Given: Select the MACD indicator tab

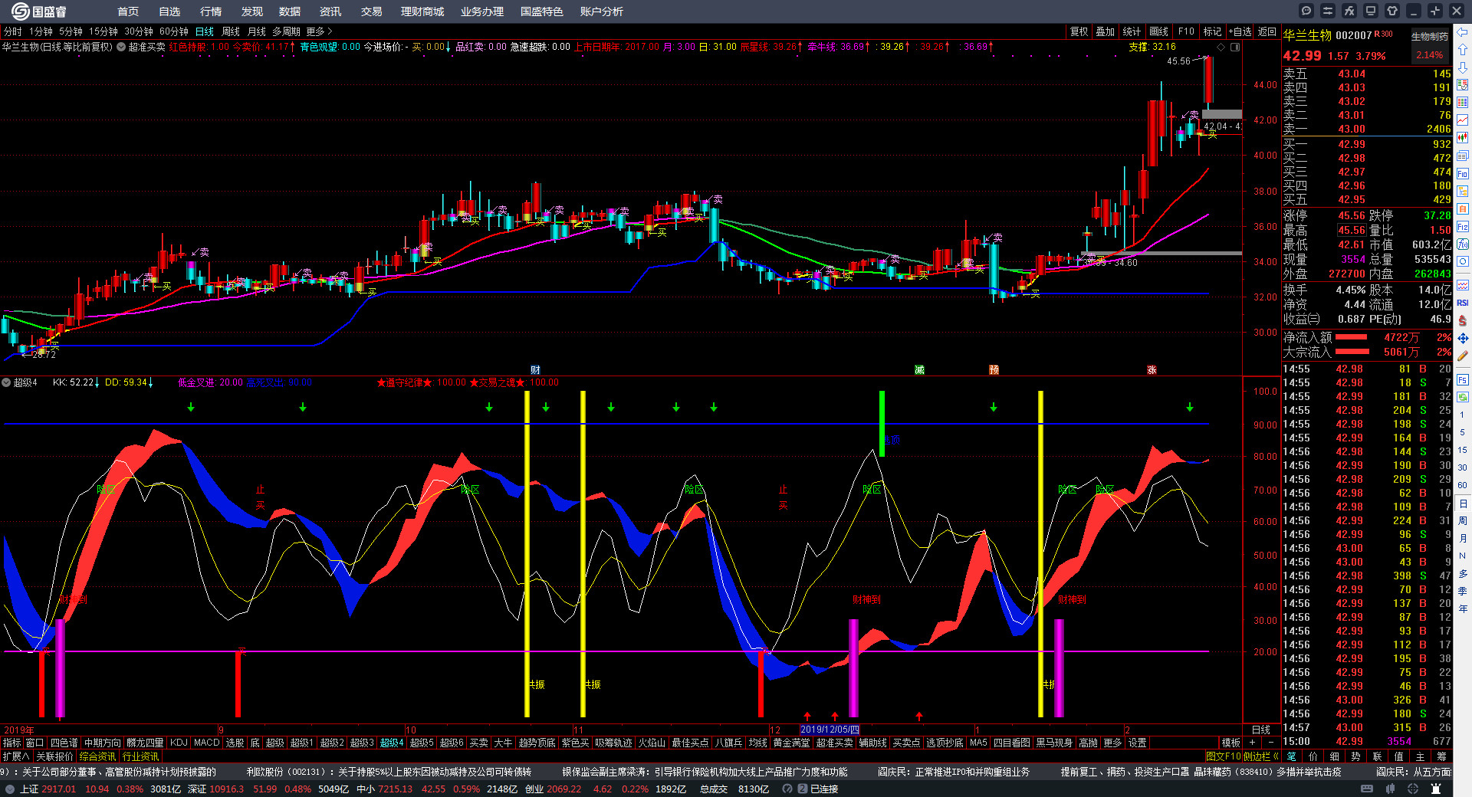Looking at the screenshot, I should pyautogui.click(x=206, y=742).
